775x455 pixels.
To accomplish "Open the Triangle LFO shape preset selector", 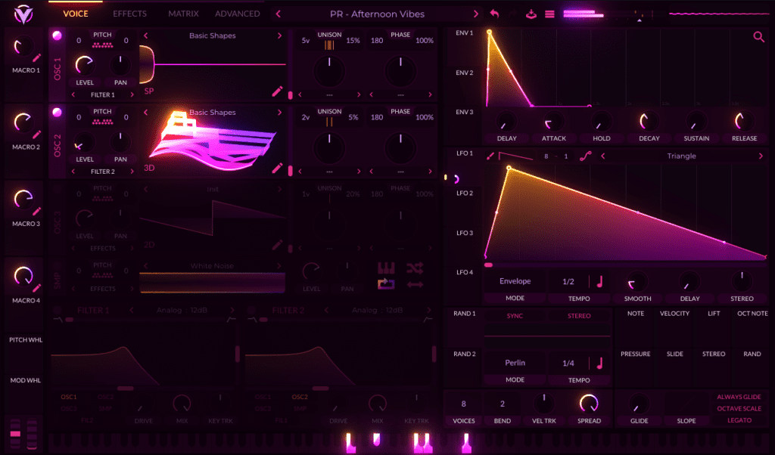I will 681,156.
